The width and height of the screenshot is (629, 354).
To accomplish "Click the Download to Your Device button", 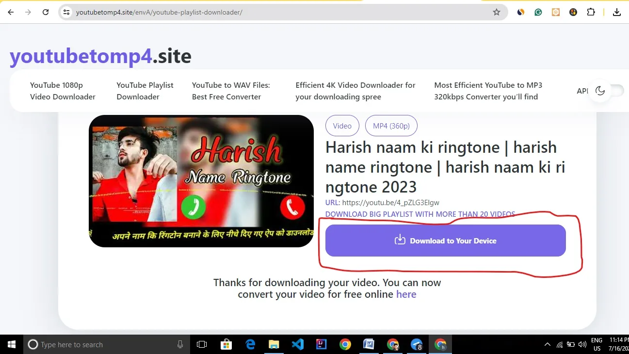I will 446,241.
